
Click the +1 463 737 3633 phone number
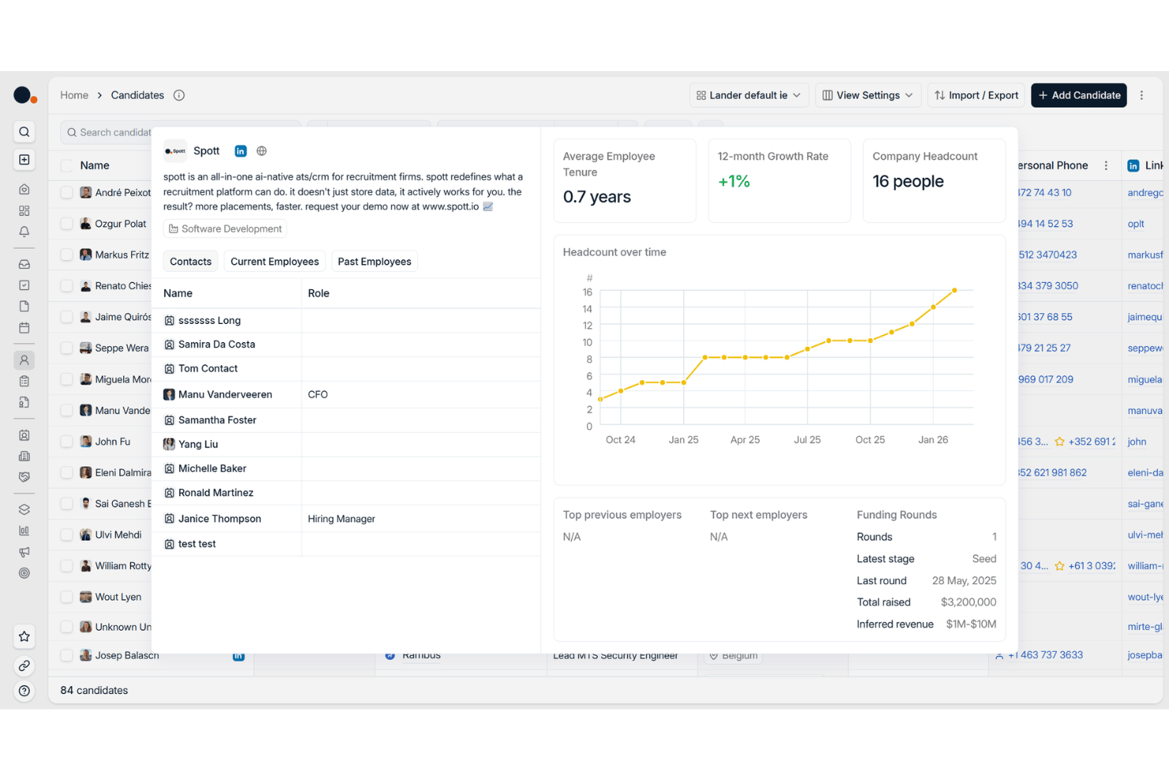[1045, 655]
